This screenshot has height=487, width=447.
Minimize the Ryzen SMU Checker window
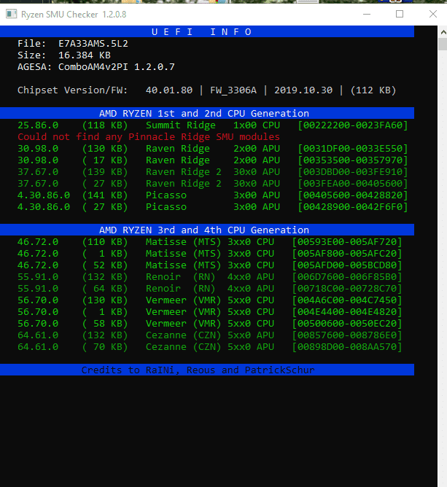click(367, 14)
